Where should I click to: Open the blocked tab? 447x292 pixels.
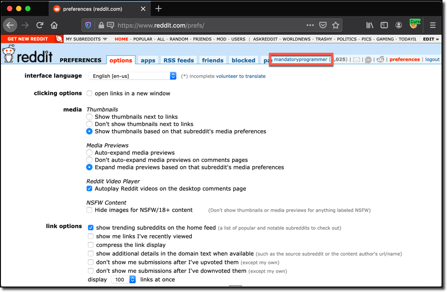click(x=243, y=60)
